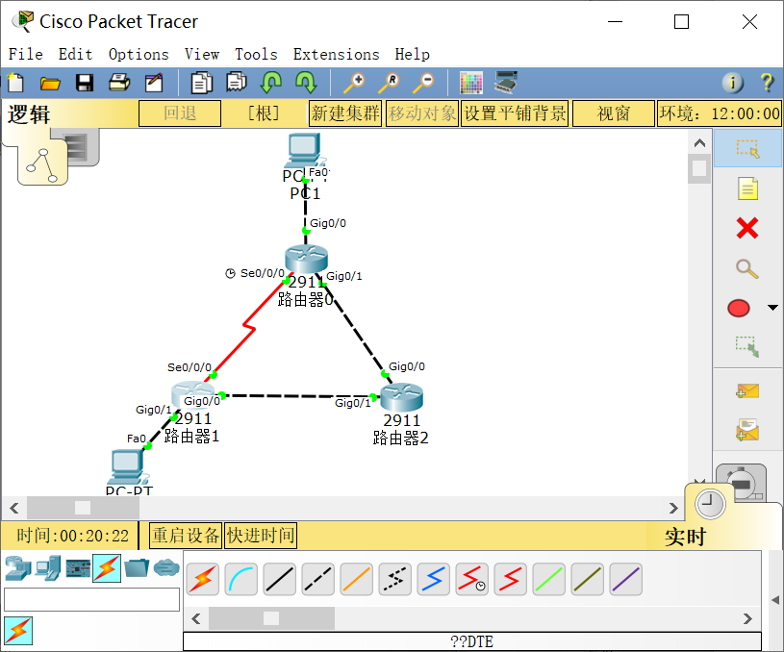Screen dimensions: 784x652
Task: Click the 环境: 12:00:00 button
Action: click(x=719, y=113)
